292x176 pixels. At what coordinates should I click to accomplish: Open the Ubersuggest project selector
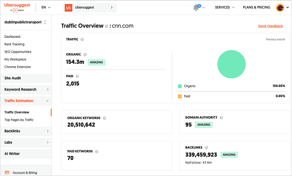[90, 8]
